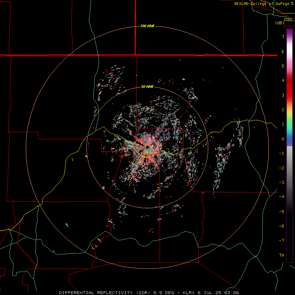
Task: Click the scale label -7
Action: click(x=282, y=241)
